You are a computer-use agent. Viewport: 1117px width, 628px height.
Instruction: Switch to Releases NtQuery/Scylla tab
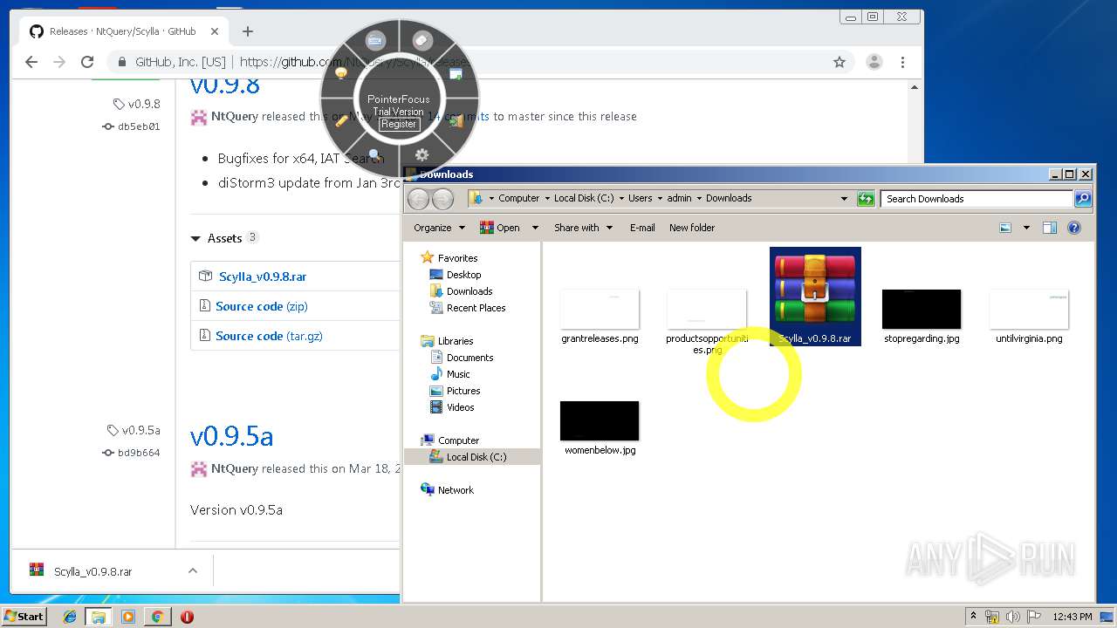click(124, 31)
